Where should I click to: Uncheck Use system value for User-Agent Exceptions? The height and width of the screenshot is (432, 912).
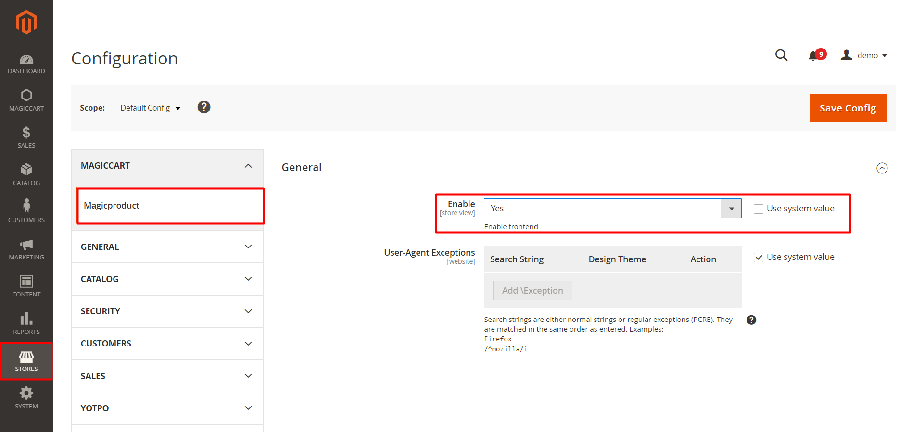click(x=759, y=258)
